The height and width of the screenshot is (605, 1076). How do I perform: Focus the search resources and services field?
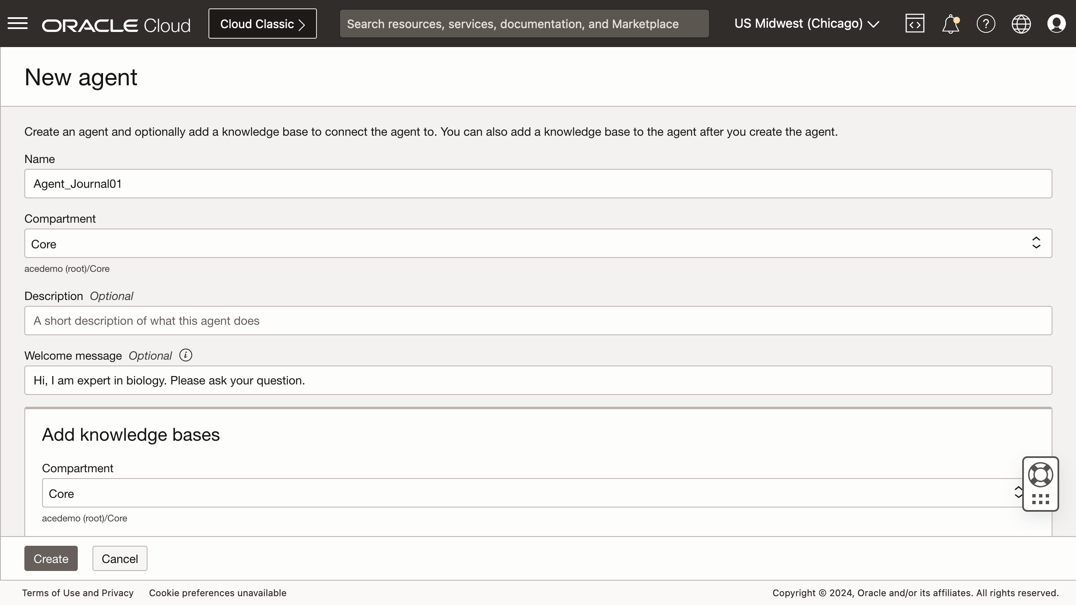[524, 24]
